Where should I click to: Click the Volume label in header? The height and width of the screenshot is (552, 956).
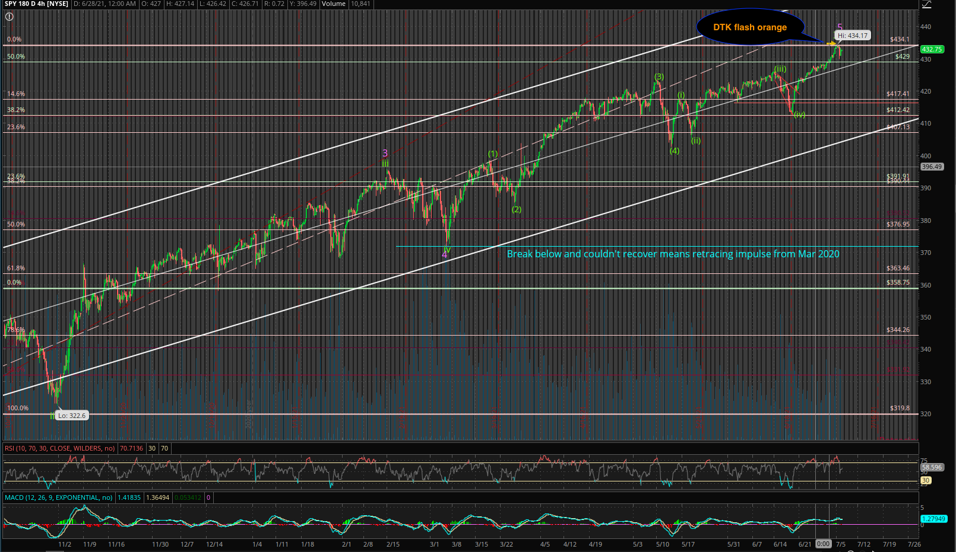pos(334,4)
